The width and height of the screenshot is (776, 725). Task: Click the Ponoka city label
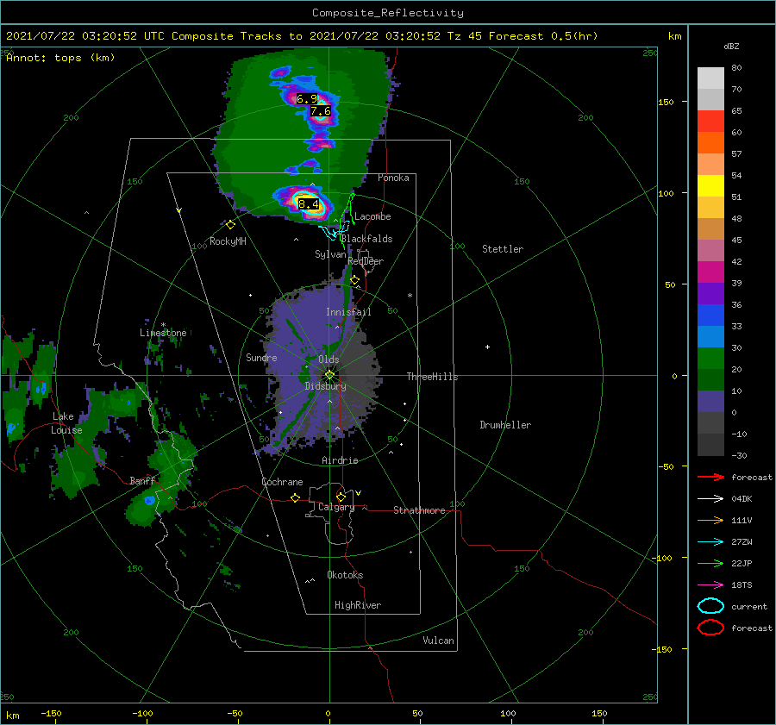tap(393, 178)
